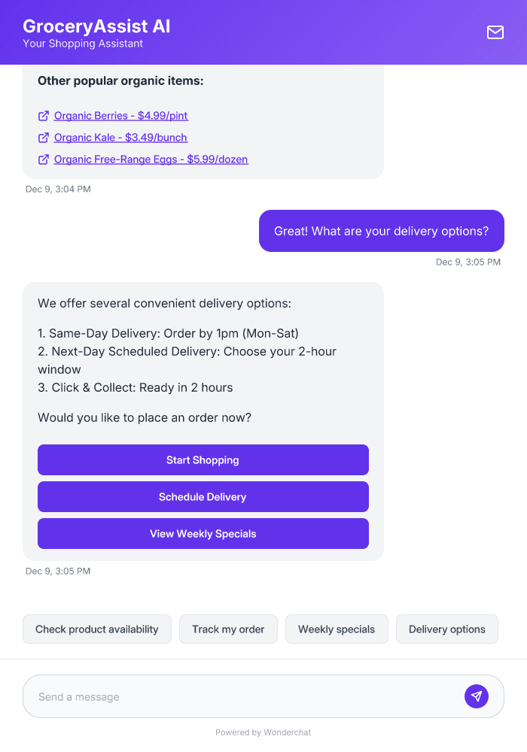The image size is (527, 752).
Task: Open the Powered by Wonderchat link
Action: 263,732
